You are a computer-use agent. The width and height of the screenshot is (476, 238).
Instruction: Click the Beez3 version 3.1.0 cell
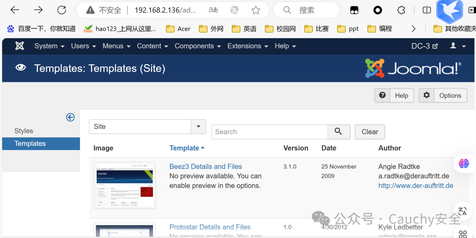coord(290,166)
